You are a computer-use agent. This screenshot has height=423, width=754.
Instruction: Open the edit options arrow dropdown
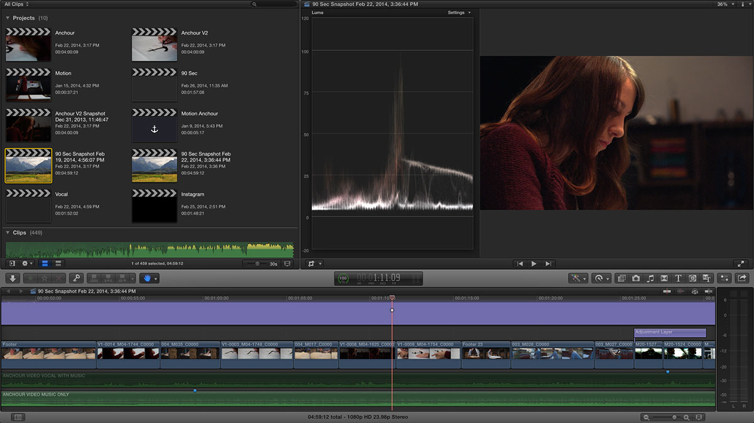click(x=134, y=278)
